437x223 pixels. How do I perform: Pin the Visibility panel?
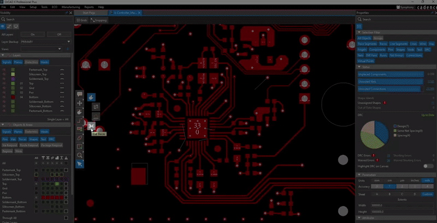pyautogui.click(x=67, y=13)
